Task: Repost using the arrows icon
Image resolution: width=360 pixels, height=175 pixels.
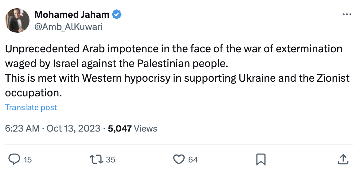Action: pos(96,159)
